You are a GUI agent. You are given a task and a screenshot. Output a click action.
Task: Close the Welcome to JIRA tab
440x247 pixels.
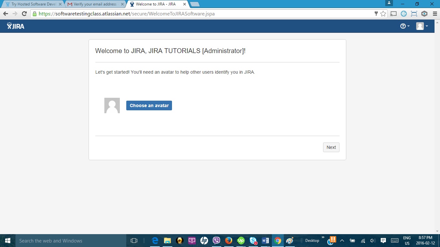pyautogui.click(x=184, y=4)
